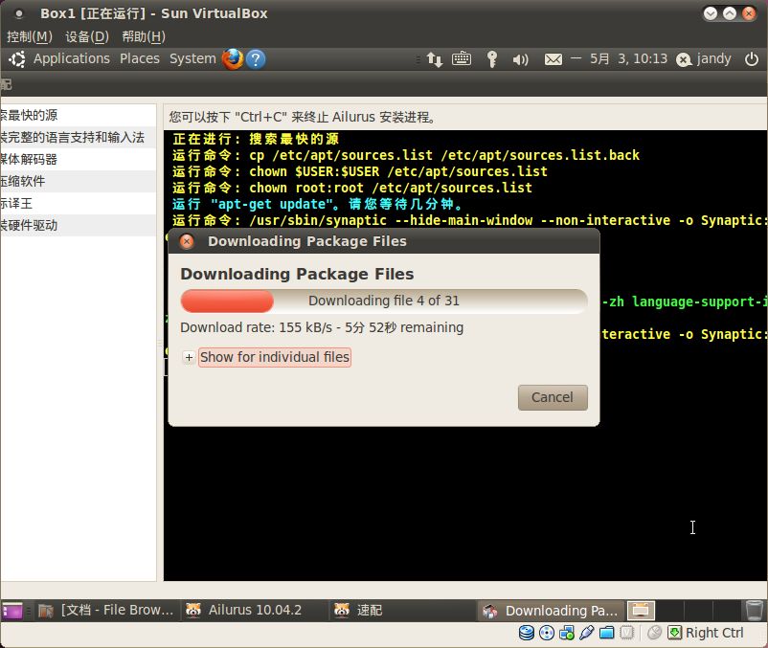This screenshot has height=648, width=768.
Task: Open the Places menu
Action: [x=140, y=58]
